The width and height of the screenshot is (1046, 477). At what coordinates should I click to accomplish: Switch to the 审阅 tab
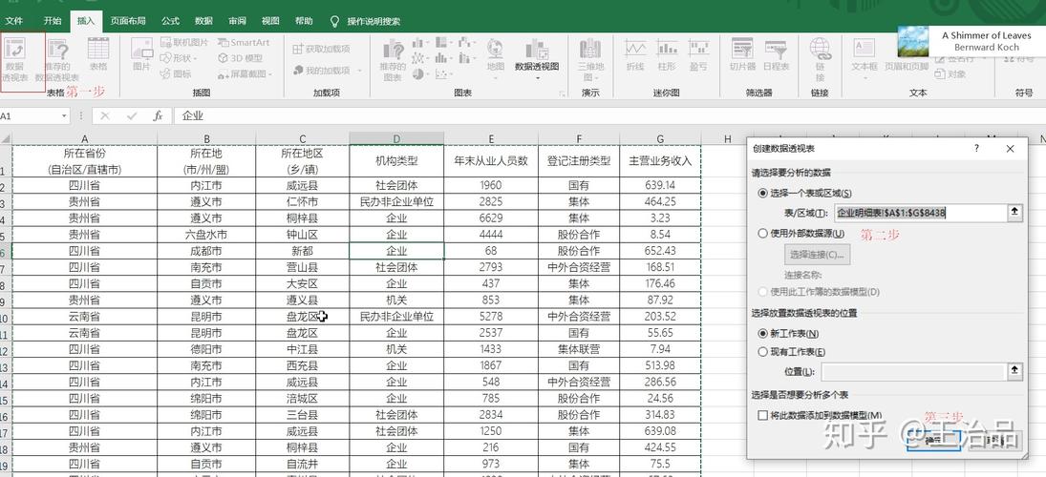click(x=238, y=21)
